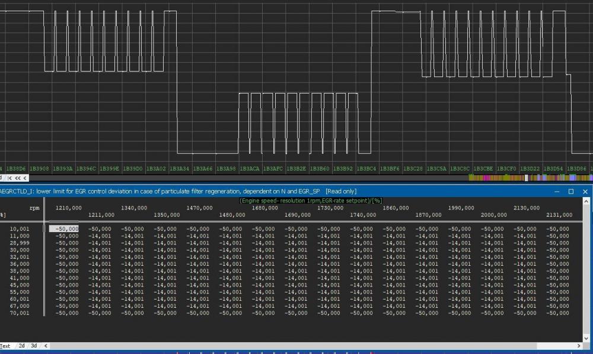Close the AEGRCTLD map window
593x354 pixels.
584,192
